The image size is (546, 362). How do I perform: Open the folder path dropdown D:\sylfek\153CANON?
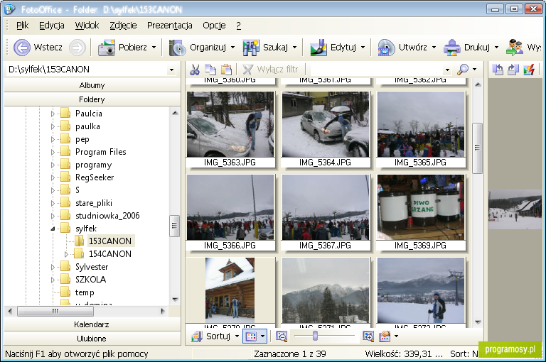171,70
